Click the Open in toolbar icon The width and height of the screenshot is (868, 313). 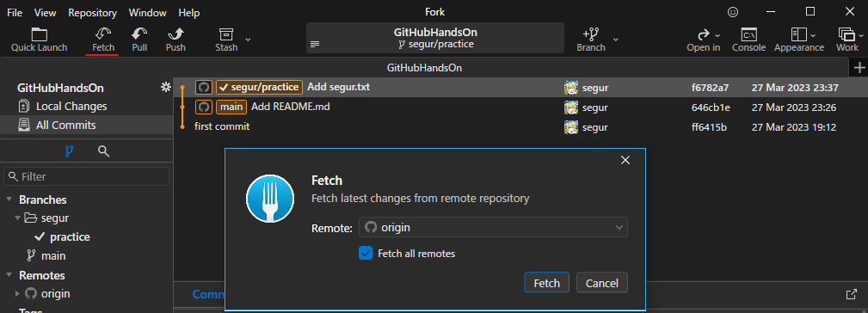pyautogui.click(x=703, y=40)
